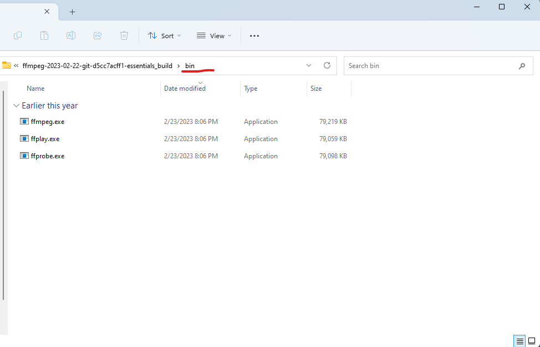Click the Rename icon in toolbar
Viewport: 540px width, 347px height.
click(71, 35)
